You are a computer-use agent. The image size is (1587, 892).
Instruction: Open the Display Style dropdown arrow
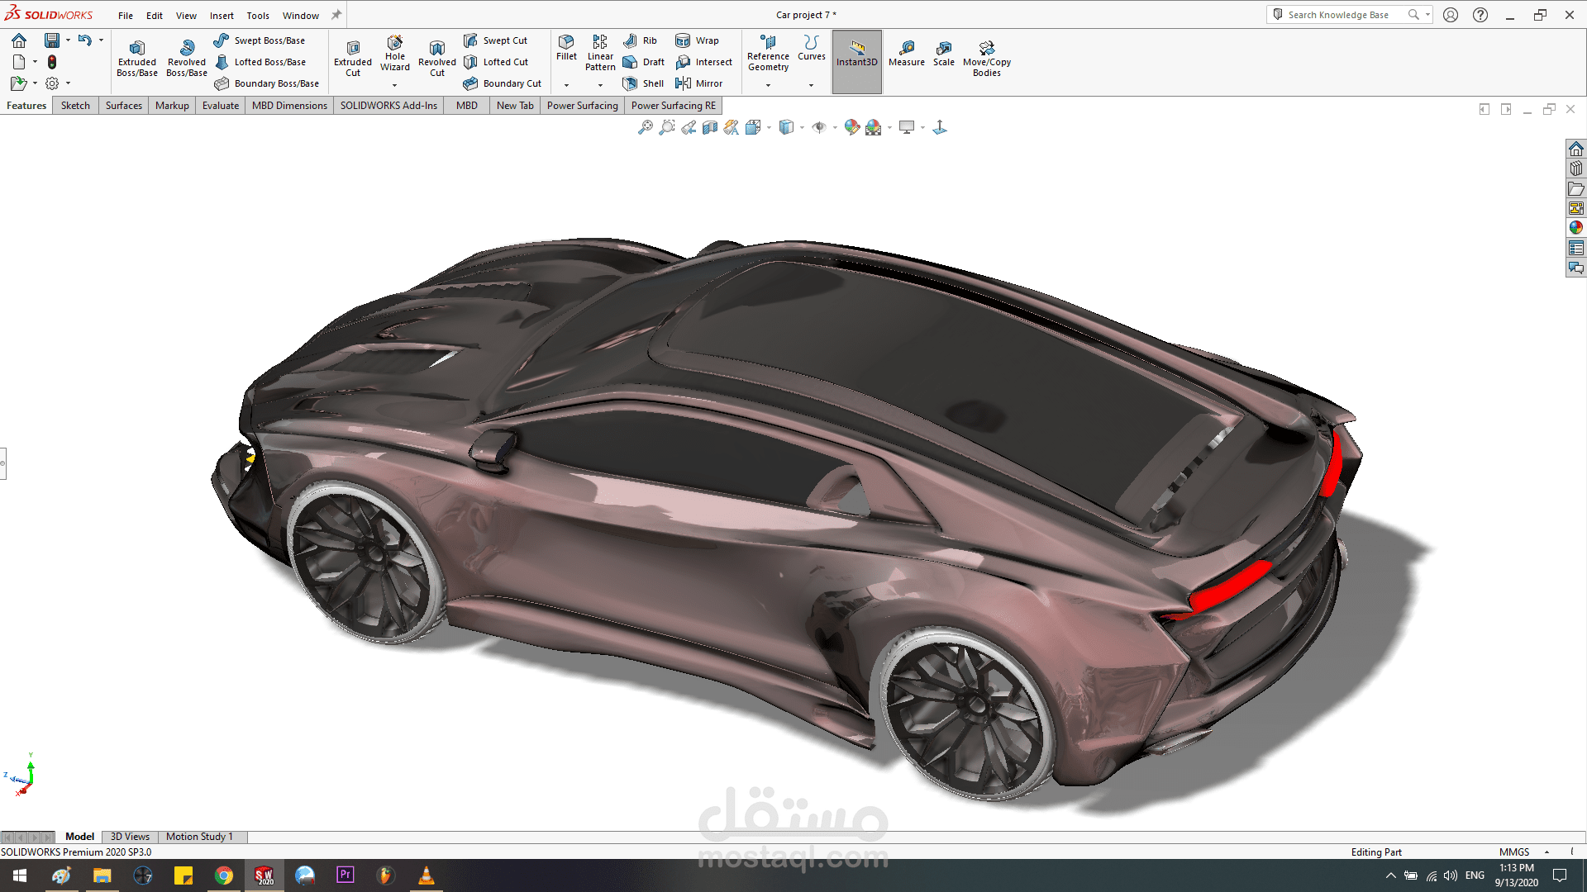(x=802, y=128)
